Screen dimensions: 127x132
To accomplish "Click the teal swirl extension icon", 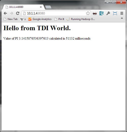I will (x=102, y=13).
